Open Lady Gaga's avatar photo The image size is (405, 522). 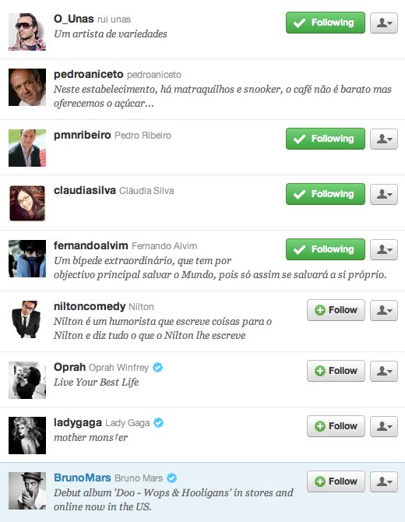click(27, 436)
